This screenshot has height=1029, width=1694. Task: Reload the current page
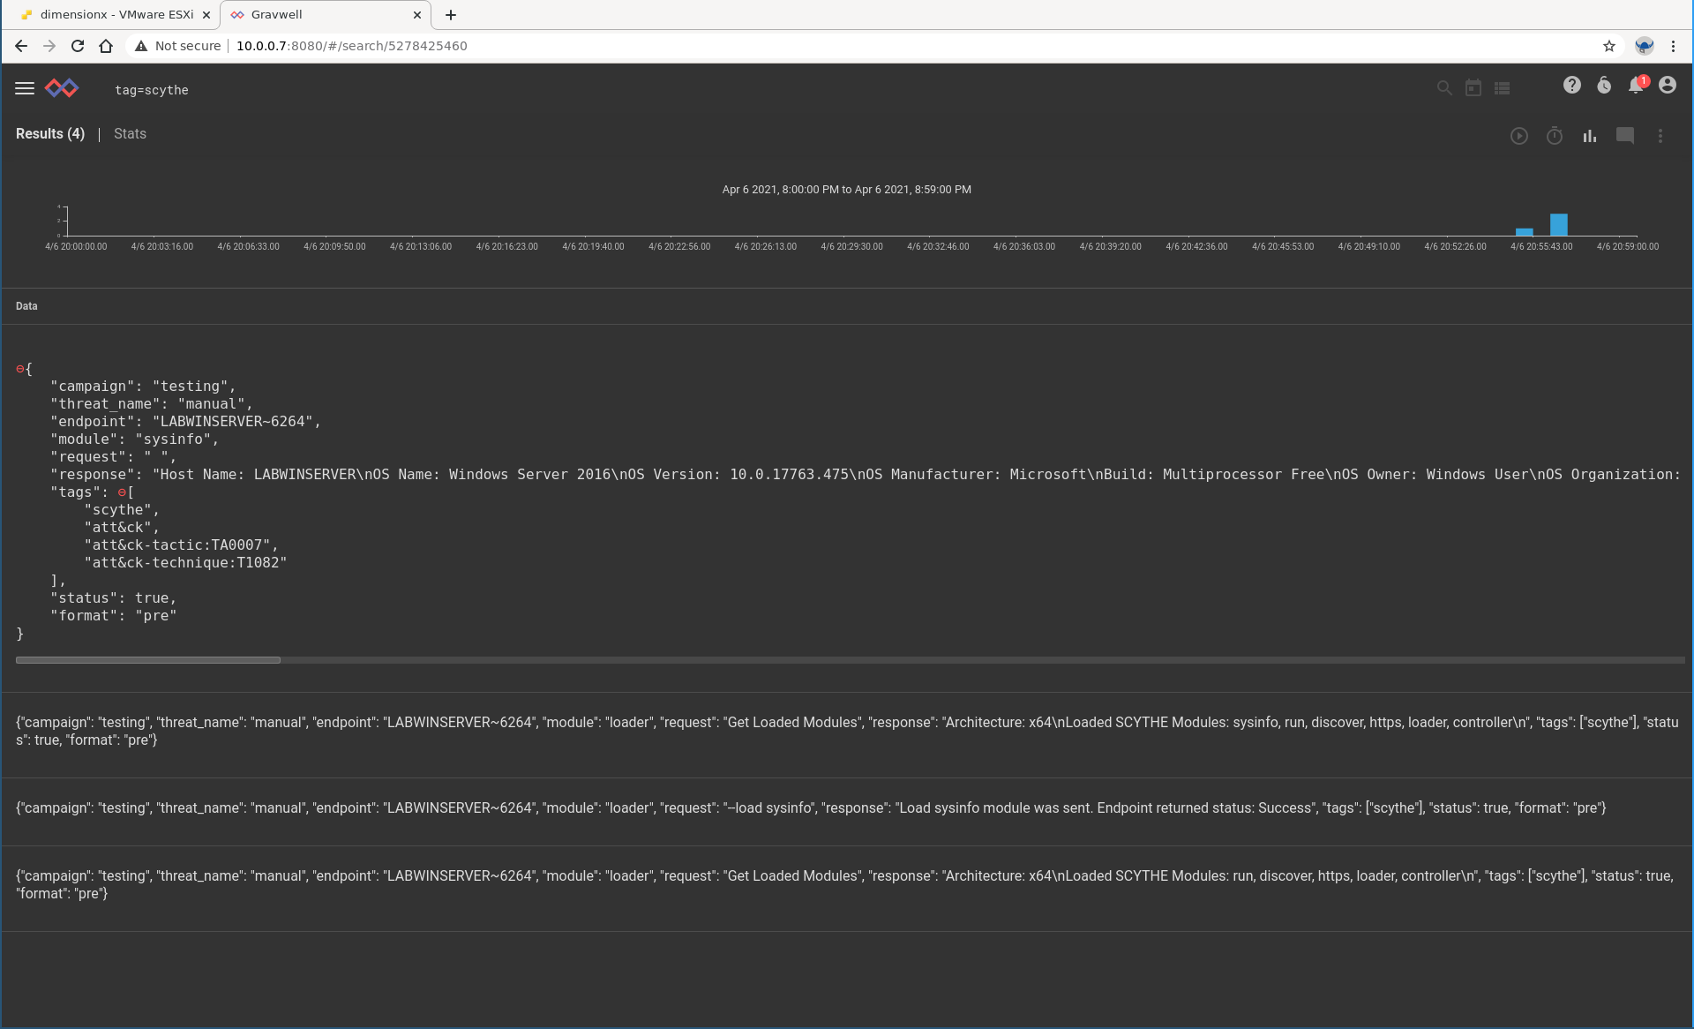click(x=78, y=46)
